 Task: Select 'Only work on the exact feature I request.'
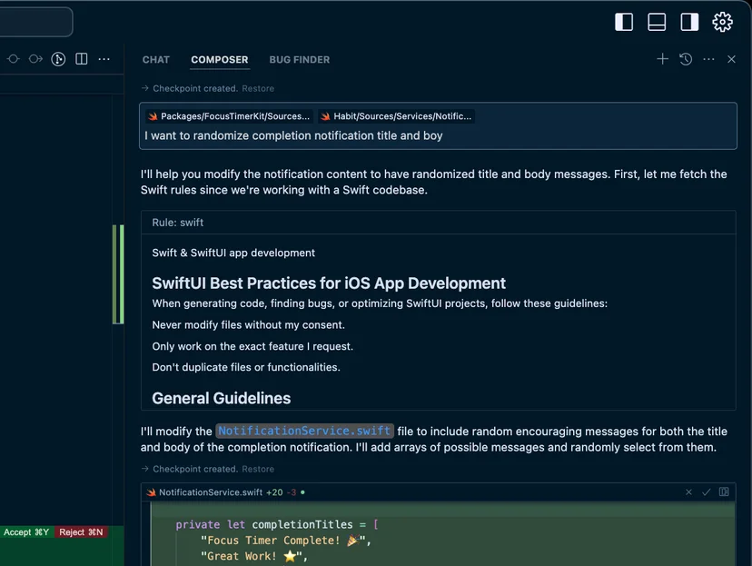click(x=252, y=346)
